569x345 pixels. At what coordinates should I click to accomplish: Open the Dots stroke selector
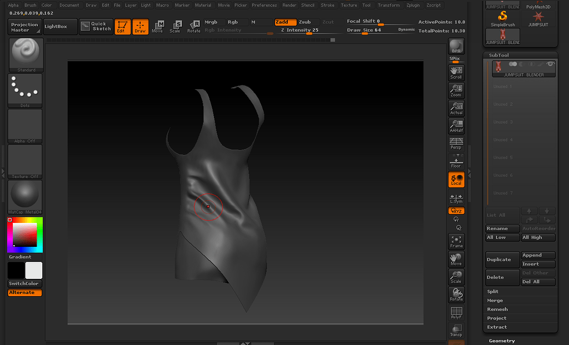25,89
